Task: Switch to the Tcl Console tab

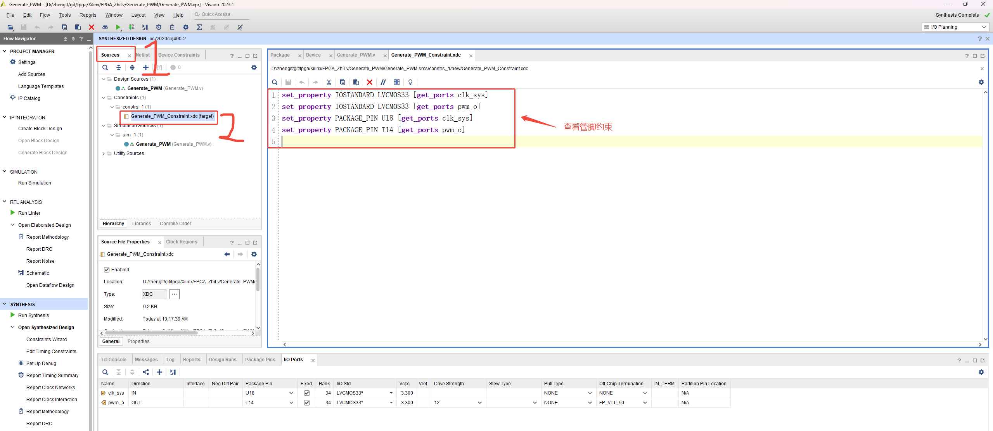Action: pyautogui.click(x=114, y=360)
